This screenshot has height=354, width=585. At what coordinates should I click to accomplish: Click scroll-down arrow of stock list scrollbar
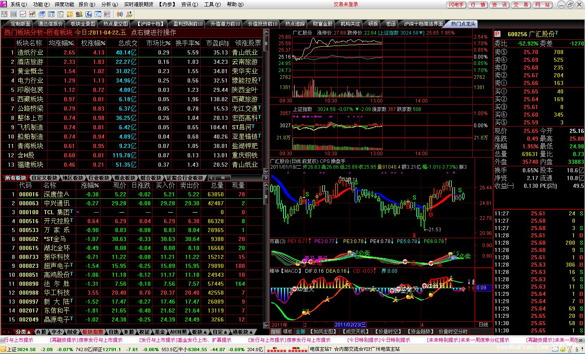[x=266, y=325]
